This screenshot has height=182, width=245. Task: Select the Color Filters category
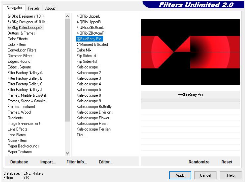coord(17,45)
